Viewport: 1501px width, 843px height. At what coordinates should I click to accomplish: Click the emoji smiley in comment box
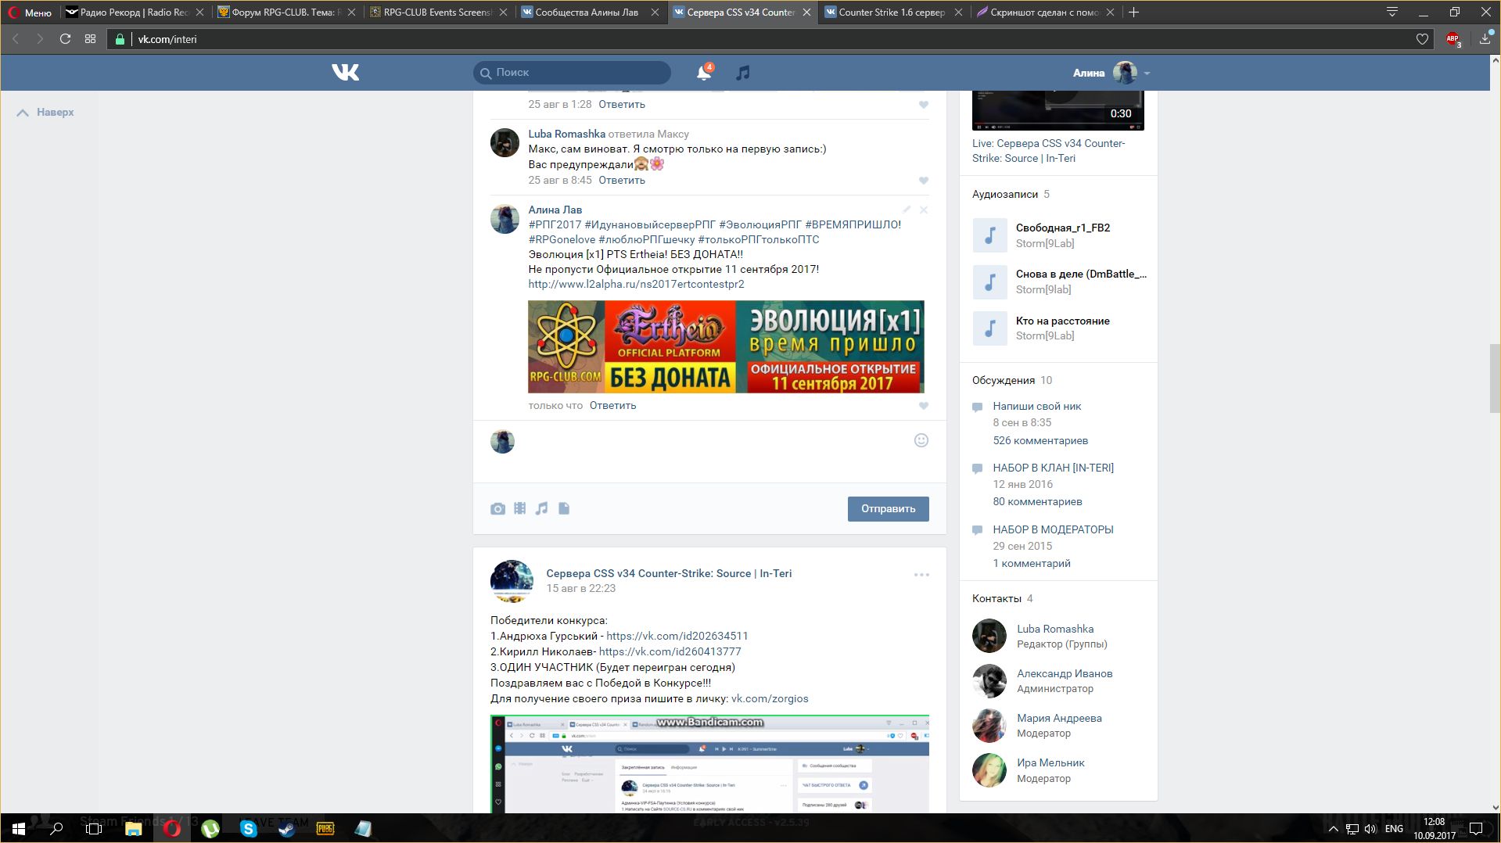pyautogui.click(x=921, y=440)
